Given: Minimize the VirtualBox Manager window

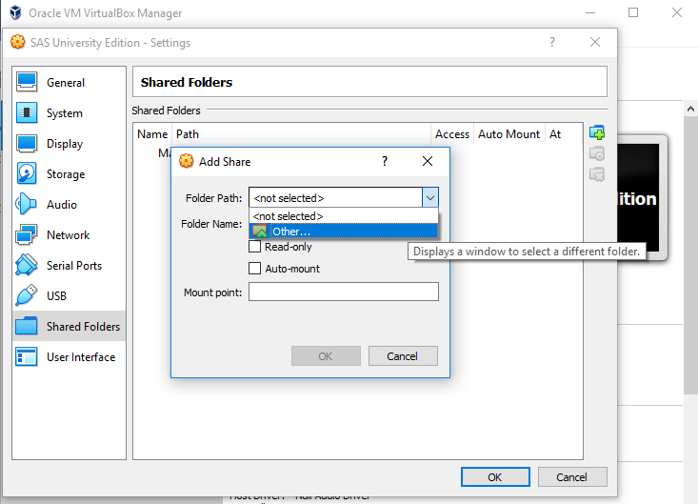Looking at the screenshot, I should pos(590,12).
